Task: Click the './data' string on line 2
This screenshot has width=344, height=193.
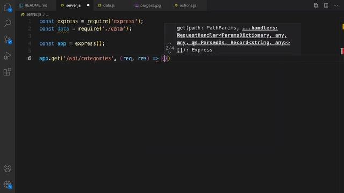Action: pyautogui.click(x=113, y=28)
